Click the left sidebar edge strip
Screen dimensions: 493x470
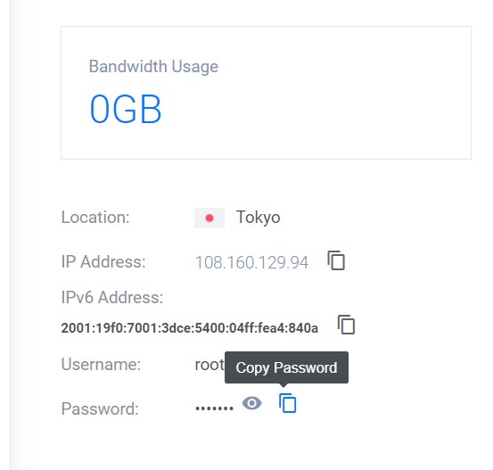[x=5, y=235]
